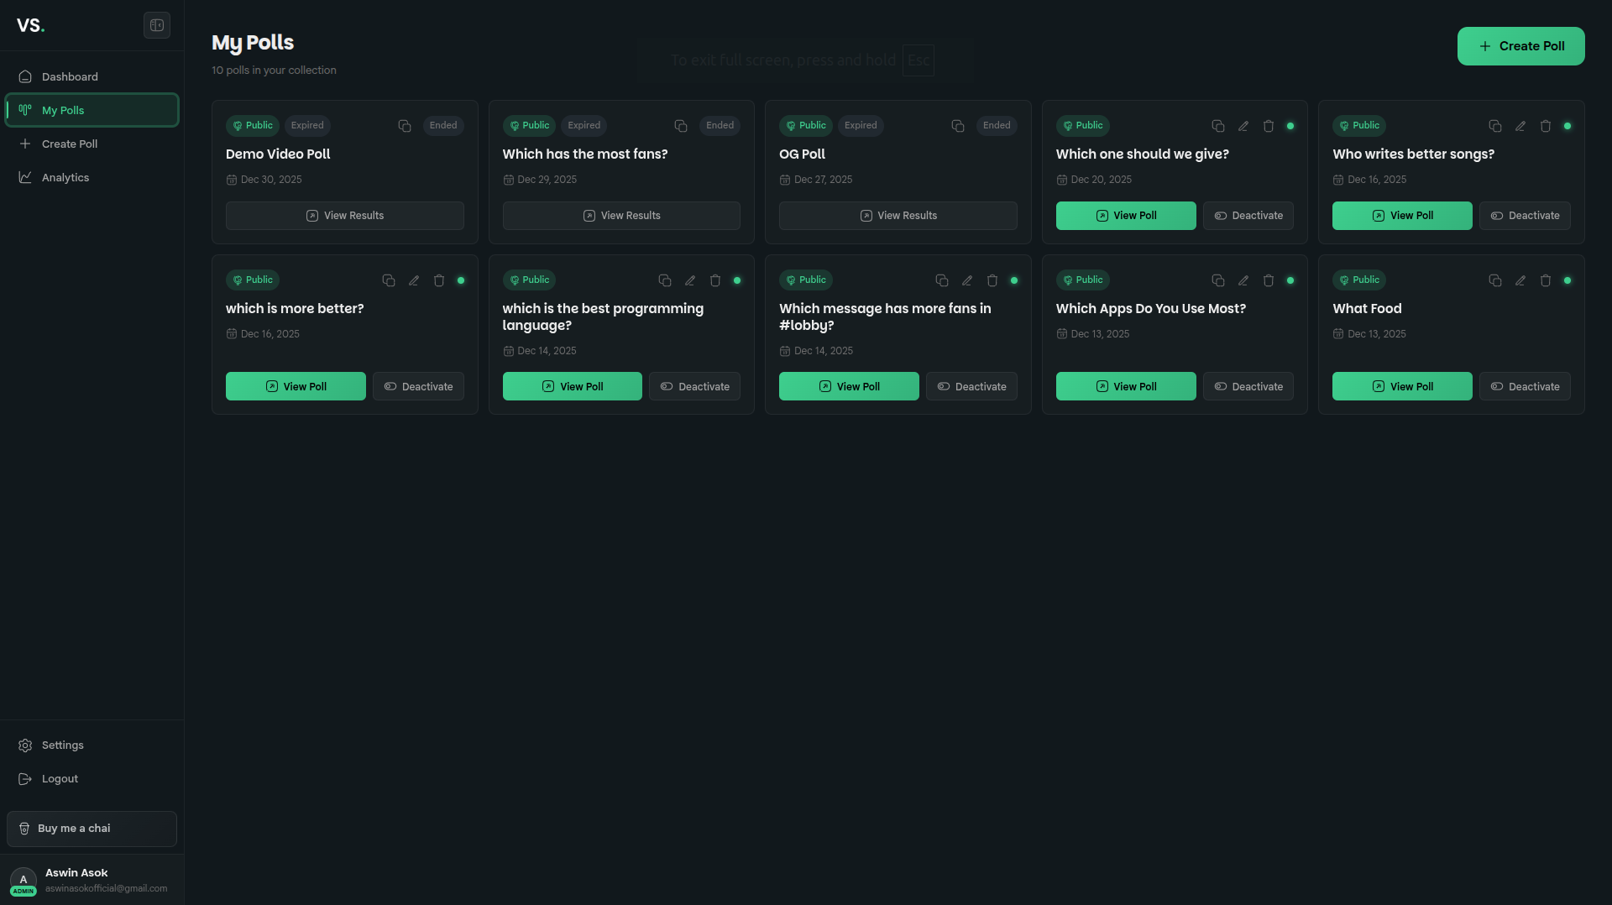Deactivate the "What Food" poll
This screenshot has height=905, width=1612.
pos(1525,386)
